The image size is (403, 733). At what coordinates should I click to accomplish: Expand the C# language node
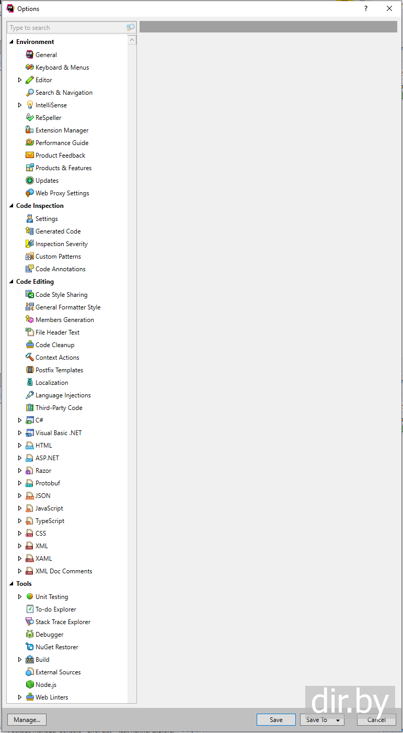click(20, 420)
